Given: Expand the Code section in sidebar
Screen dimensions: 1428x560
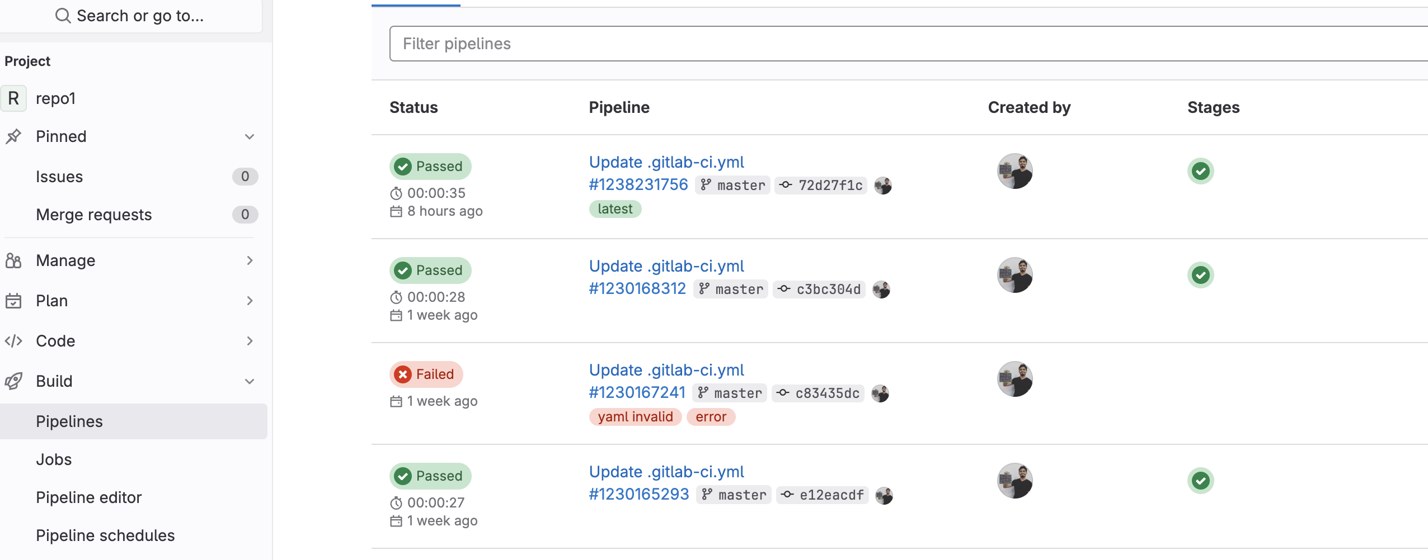Looking at the screenshot, I should click(x=250, y=341).
